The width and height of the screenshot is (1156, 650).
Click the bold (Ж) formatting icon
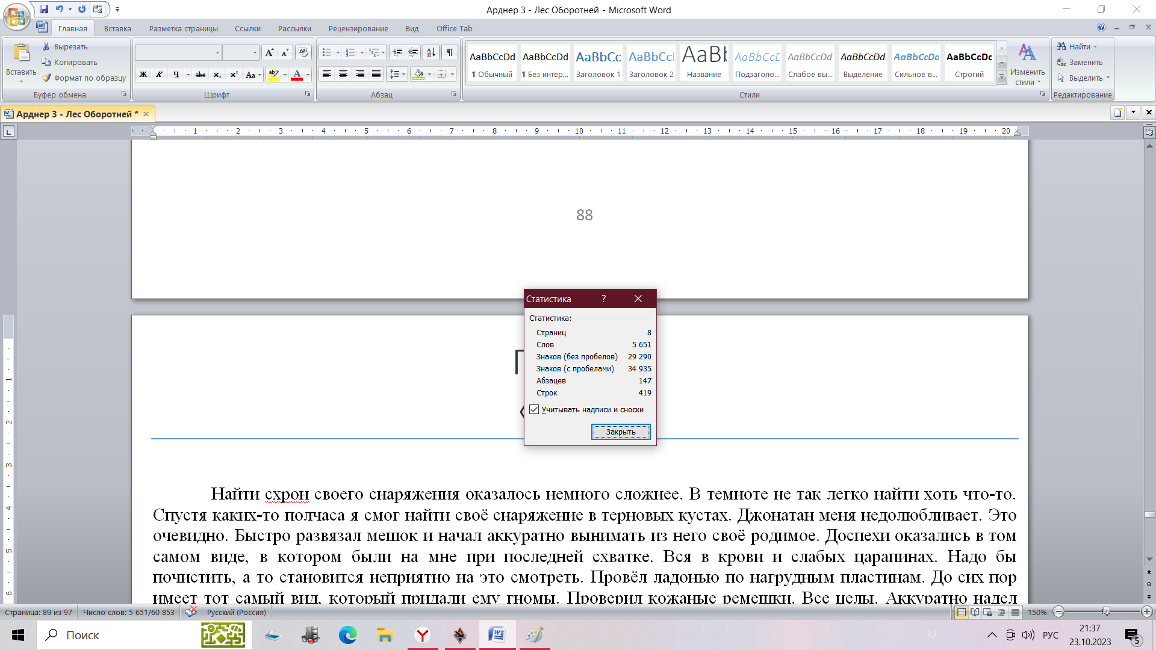tap(143, 75)
